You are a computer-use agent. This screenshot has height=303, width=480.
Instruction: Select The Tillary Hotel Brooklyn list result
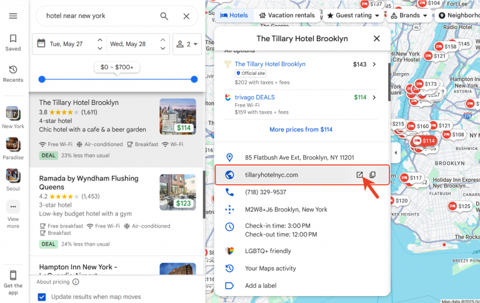(x=117, y=129)
